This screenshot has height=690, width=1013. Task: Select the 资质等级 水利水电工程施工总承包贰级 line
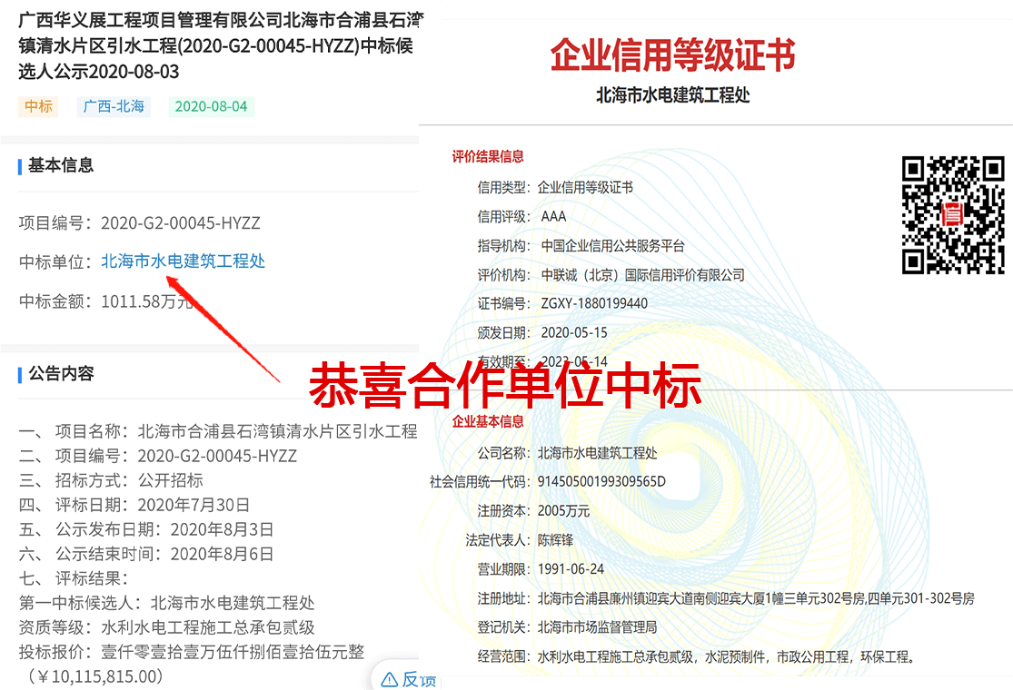click(166, 627)
